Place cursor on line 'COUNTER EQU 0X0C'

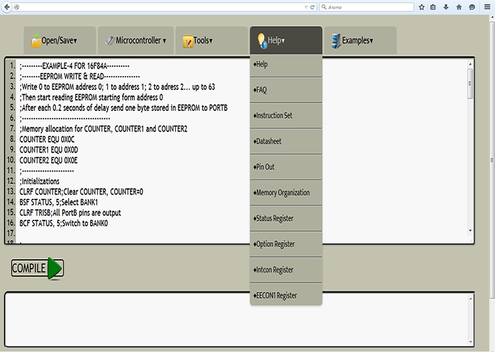47,140
